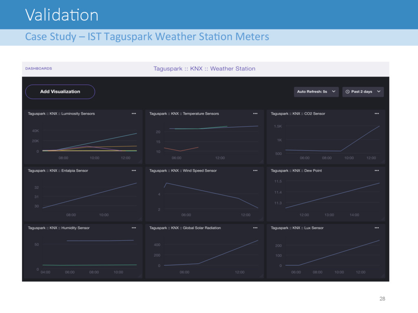418x313 pixels.
Task: Click the clock icon in time range selector
Action: (347, 92)
